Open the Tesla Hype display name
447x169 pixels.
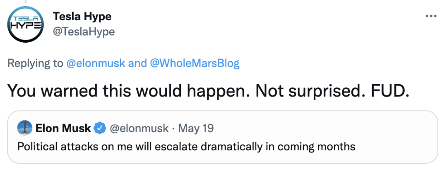pyautogui.click(x=82, y=17)
